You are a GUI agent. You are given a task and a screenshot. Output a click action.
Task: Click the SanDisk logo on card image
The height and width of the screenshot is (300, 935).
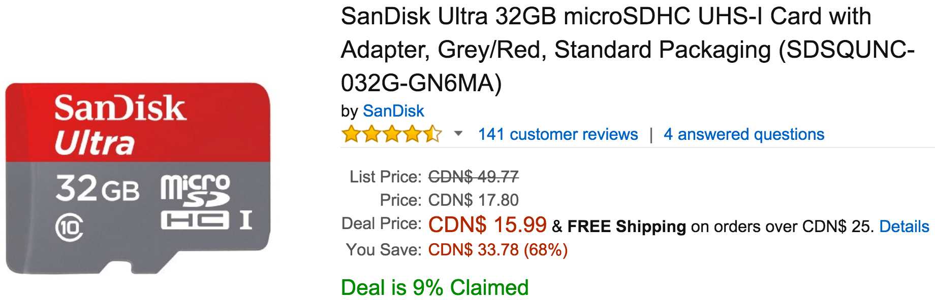coord(120,107)
